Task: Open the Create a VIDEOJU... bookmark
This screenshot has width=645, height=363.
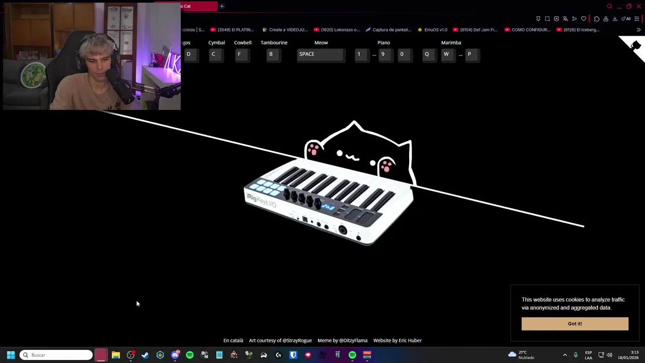Action: (x=285, y=30)
